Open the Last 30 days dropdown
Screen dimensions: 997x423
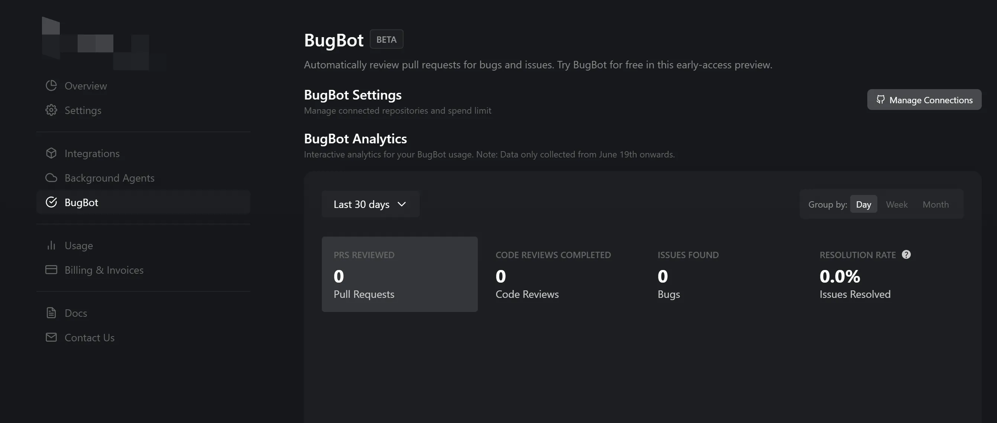370,204
